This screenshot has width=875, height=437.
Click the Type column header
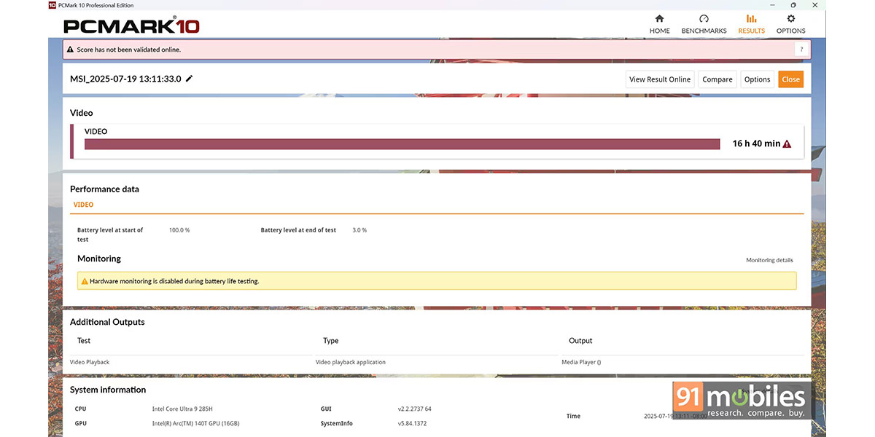coord(330,341)
